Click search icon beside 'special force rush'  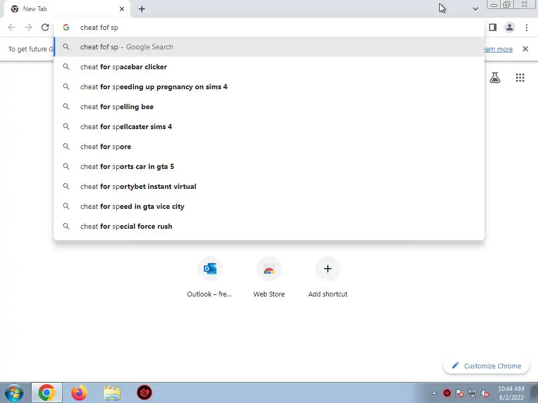pyautogui.click(x=66, y=226)
